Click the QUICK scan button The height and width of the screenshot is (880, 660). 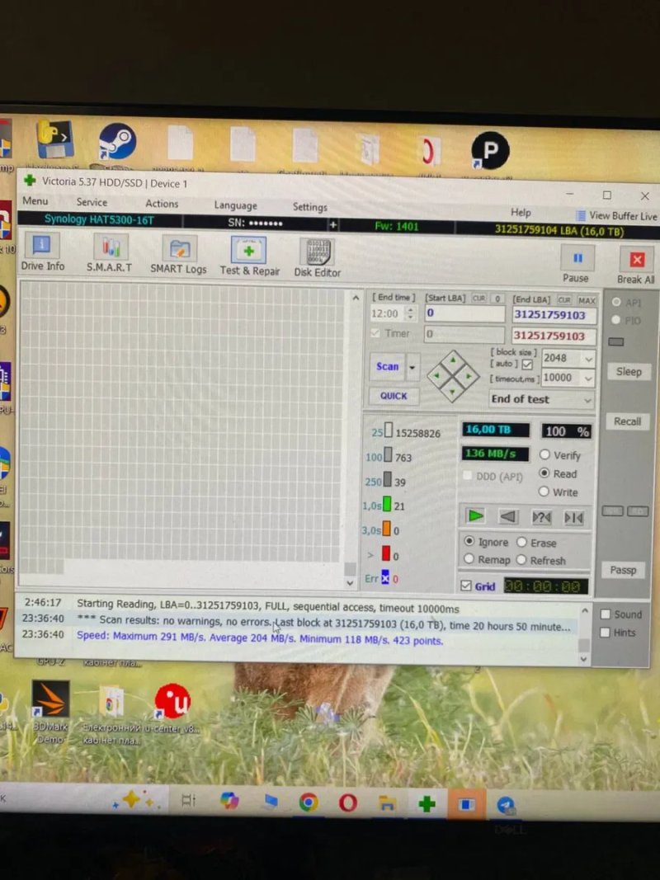coord(394,396)
